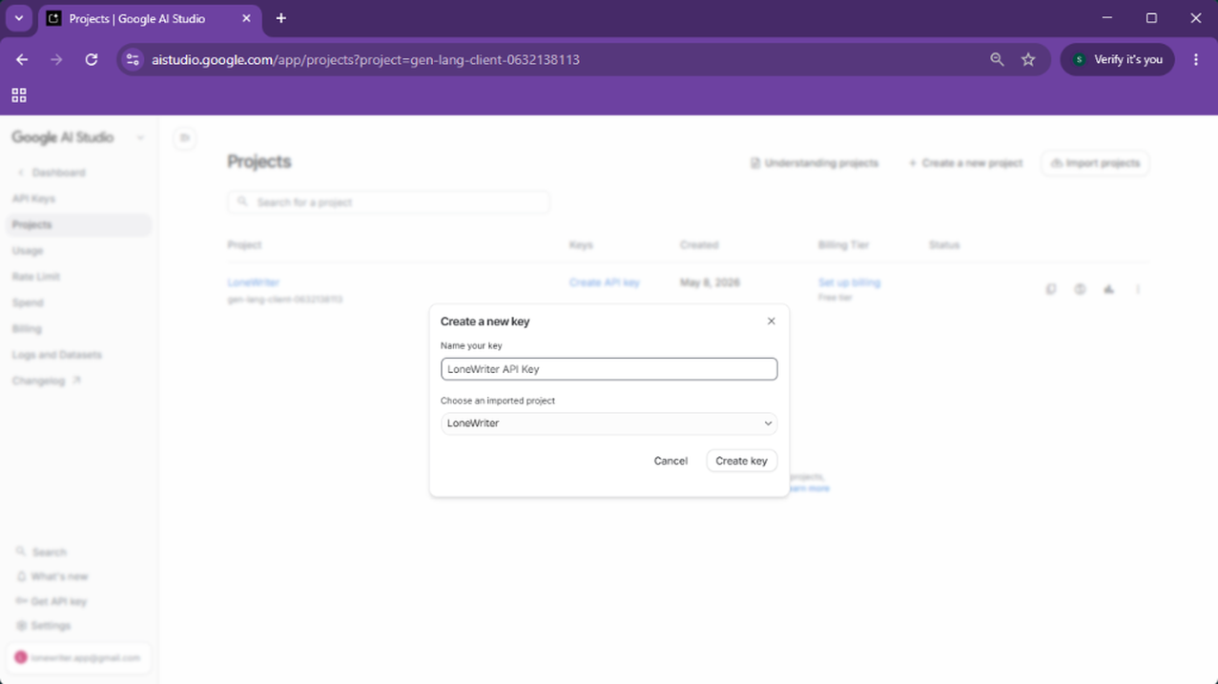Image resolution: width=1218 pixels, height=684 pixels.
Task: Open the Choose an imported project dropdown
Action: 609,424
